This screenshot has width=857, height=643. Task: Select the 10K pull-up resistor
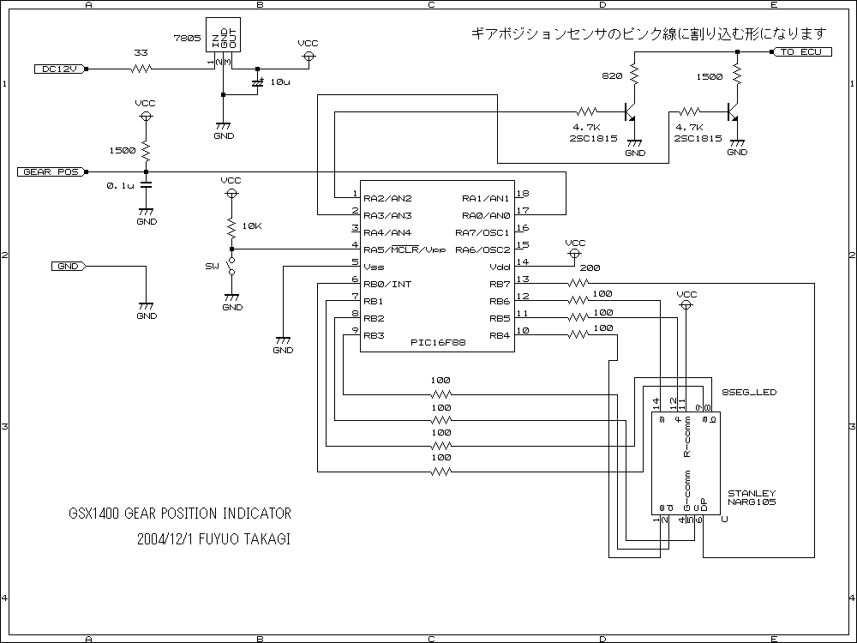click(x=231, y=227)
